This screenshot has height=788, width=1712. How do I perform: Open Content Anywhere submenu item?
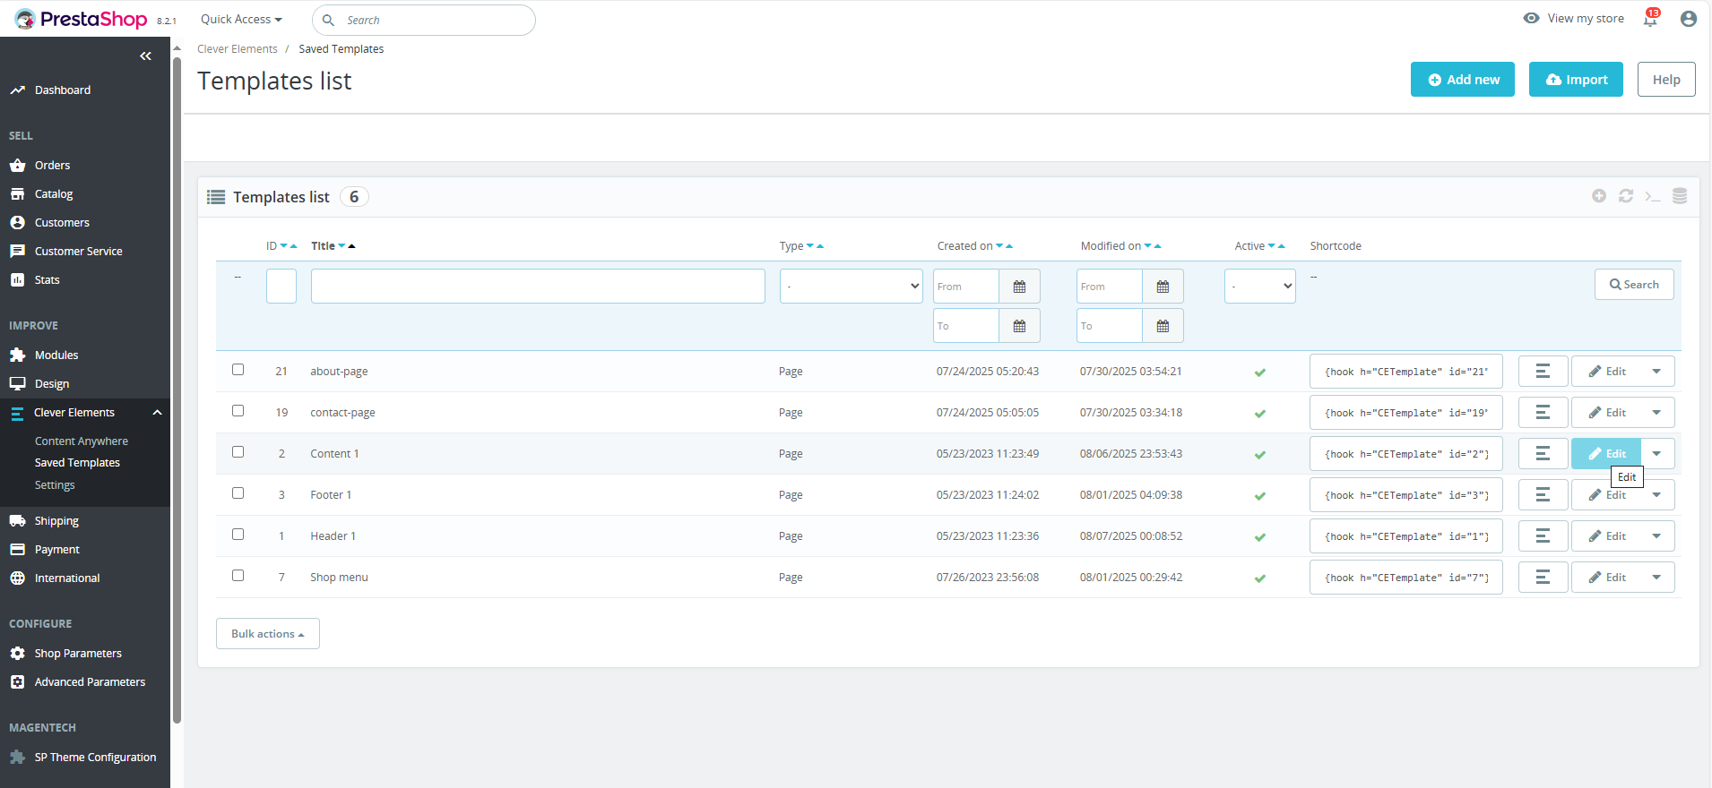click(x=82, y=441)
